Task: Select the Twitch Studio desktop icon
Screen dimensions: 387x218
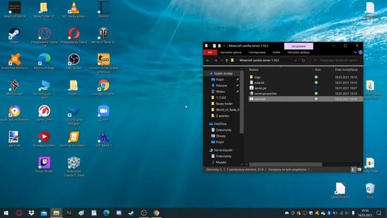Action: (x=44, y=165)
